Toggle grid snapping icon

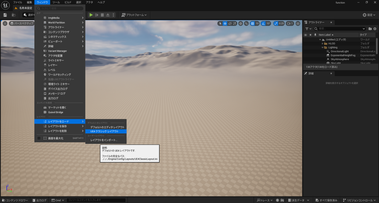(252, 23)
